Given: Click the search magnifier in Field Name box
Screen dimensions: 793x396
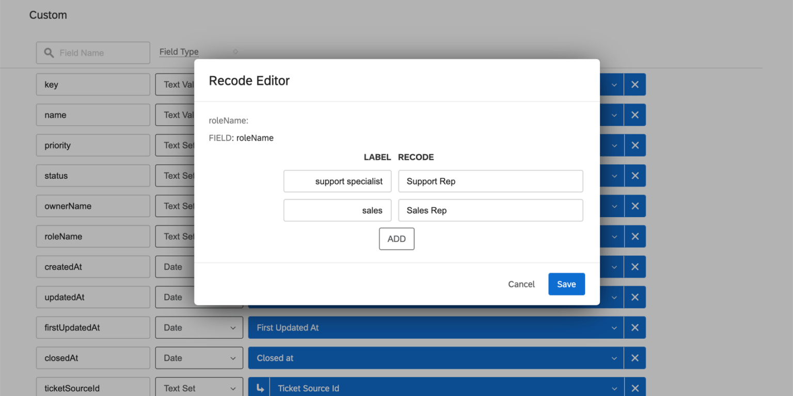Looking at the screenshot, I should [x=49, y=53].
